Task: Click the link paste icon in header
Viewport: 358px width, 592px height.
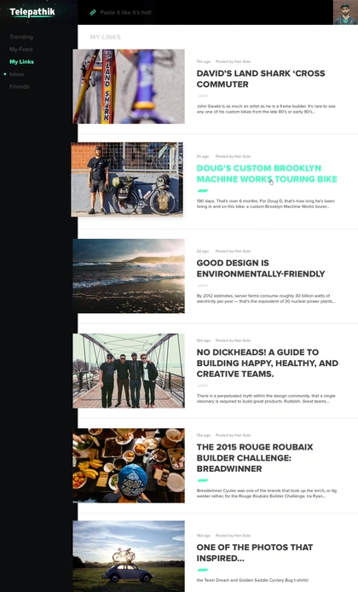Action: 93,13
